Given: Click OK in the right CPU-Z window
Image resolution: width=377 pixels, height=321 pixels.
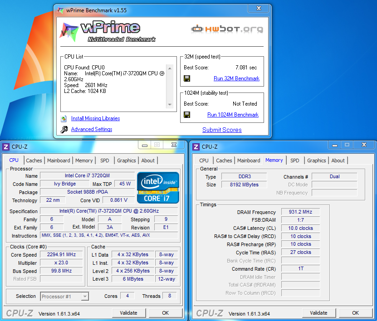Looking at the screenshot, I should 355,313.
